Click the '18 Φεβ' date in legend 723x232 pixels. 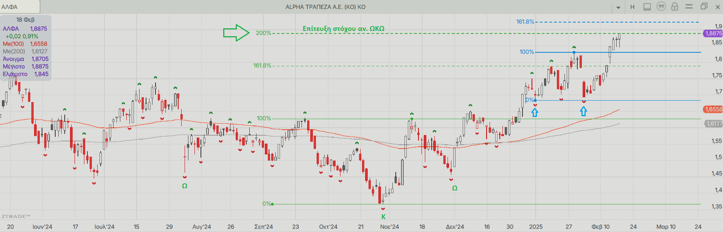coord(25,20)
